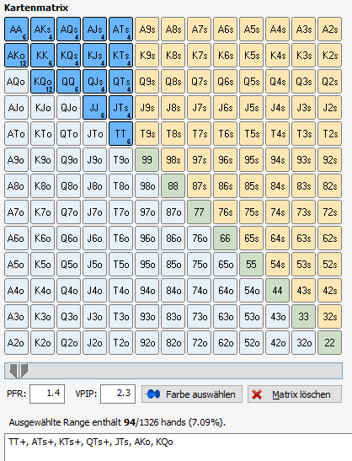Image resolution: width=352 pixels, height=461 pixels.
Task: Select the A2s cell in top row
Action: [329, 29]
